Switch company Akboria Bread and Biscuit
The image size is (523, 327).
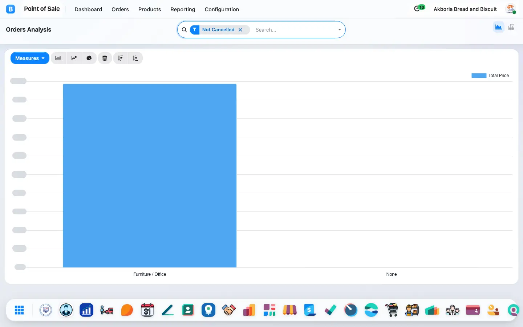coord(465,9)
